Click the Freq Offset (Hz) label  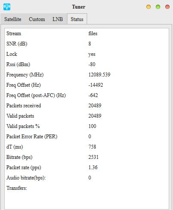click(x=24, y=85)
